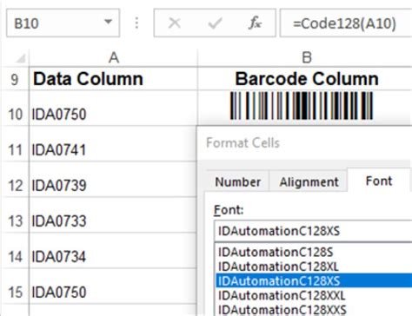Viewport: 412px width, 316px height.
Task: Choose highlighted IDAutomationC128XS in font list
Action: (314, 280)
